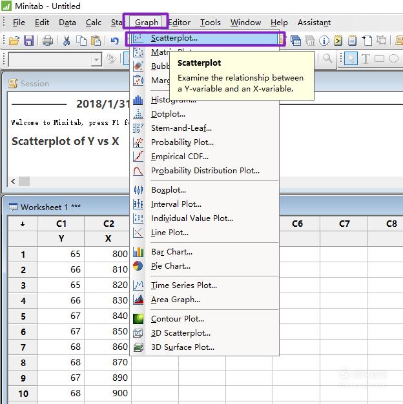Click the C1 column header
This screenshot has width=403, height=404.
[61, 224]
